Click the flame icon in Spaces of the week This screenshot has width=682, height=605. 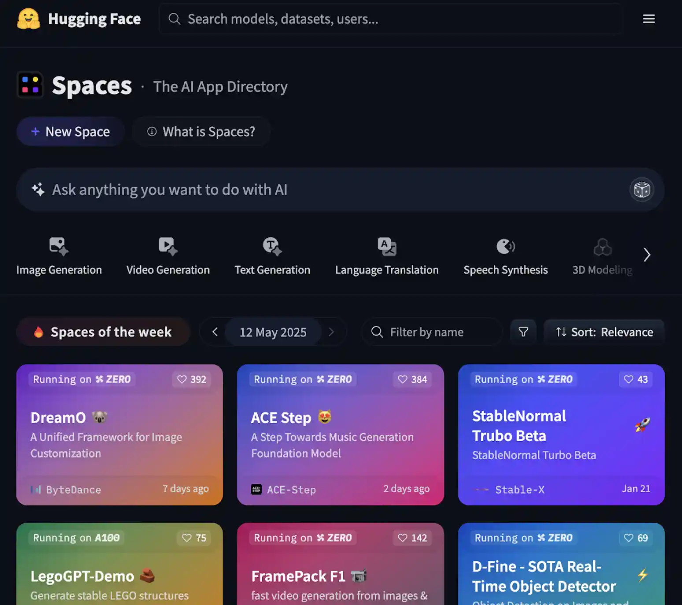(x=38, y=332)
